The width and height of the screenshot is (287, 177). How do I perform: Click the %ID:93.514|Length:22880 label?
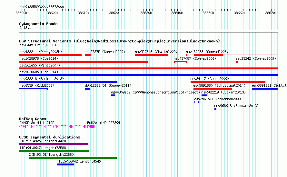coord(51,155)
